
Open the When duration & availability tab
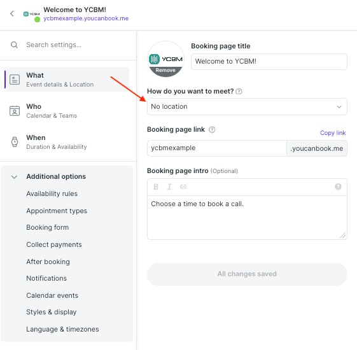[67, 142]
